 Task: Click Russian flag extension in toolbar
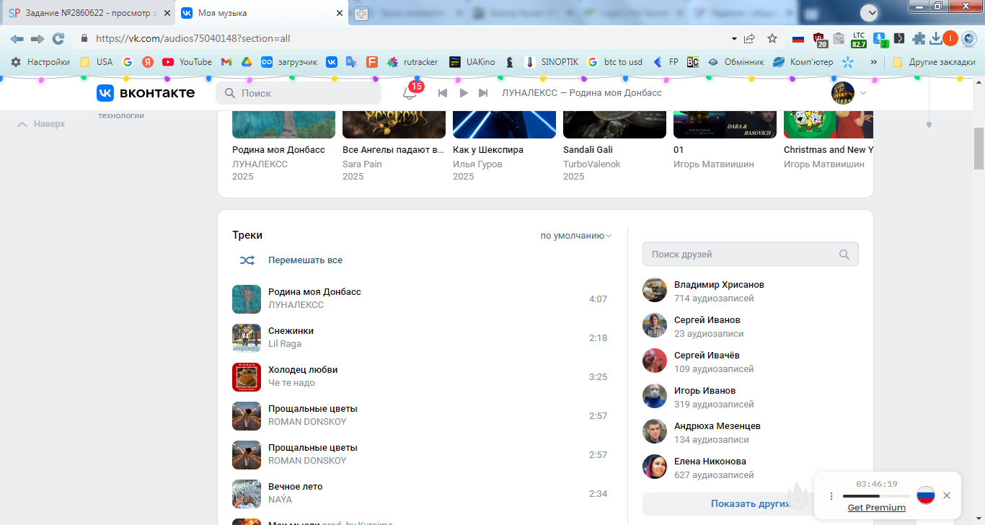(x=798, y=38)
